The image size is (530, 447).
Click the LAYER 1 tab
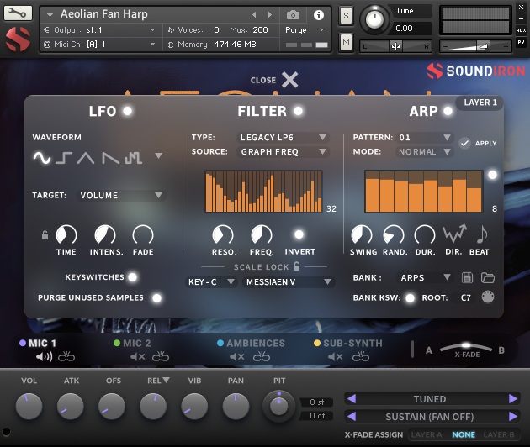[480, 103]
